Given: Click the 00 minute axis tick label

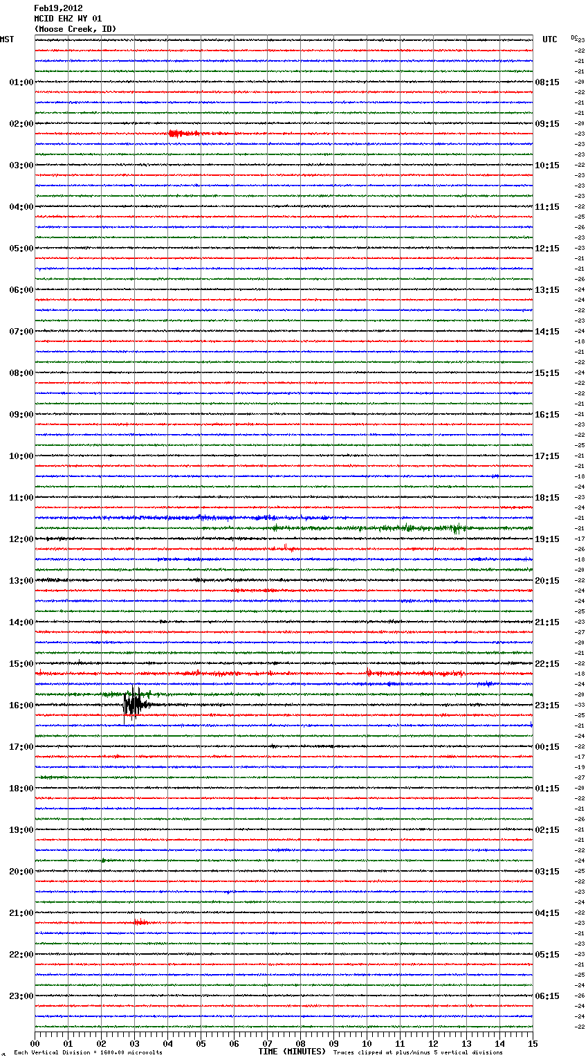Looking at the screenshot, I should point(35,1043).
